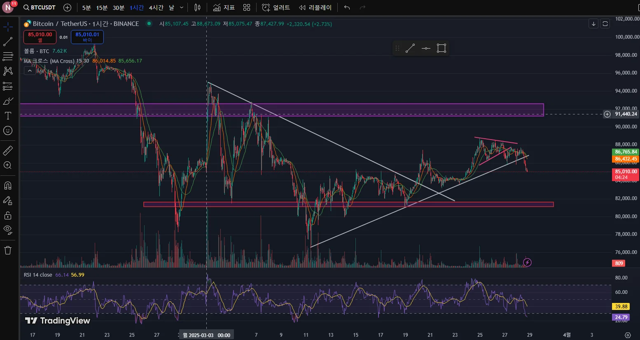This screenshot has width=640, height=340.
Task: Click the brush drawing tool
Action: pyautogui.click(x=8, y=101)
